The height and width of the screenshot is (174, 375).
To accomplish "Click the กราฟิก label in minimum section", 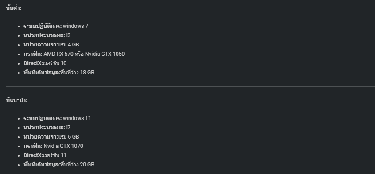I will point(33,54).
